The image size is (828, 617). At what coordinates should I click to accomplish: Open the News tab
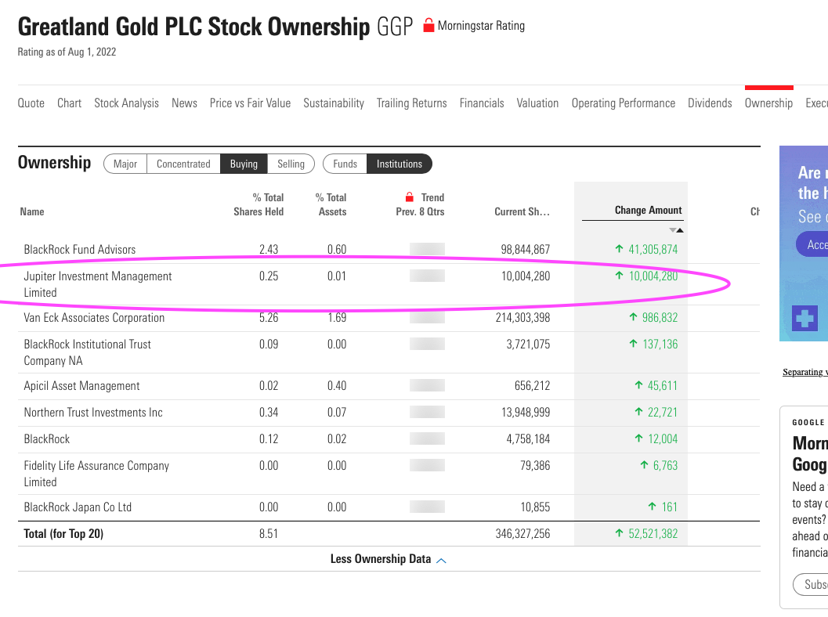coord(184,103)
